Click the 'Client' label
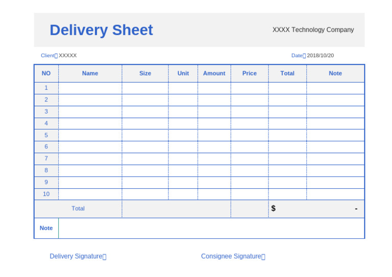The width and height of the screenshot is (392, 277). click(x=47, y=56)
